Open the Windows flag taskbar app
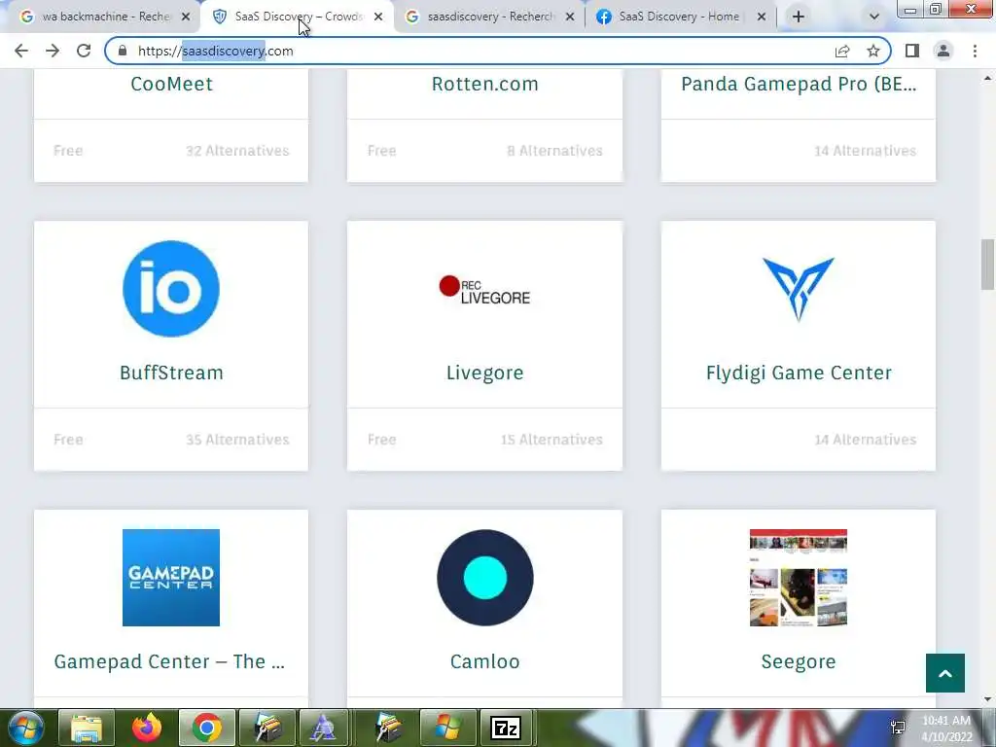The height and width of the screenshot is (747, 996). pyautogui.click(x=447, y=728)
